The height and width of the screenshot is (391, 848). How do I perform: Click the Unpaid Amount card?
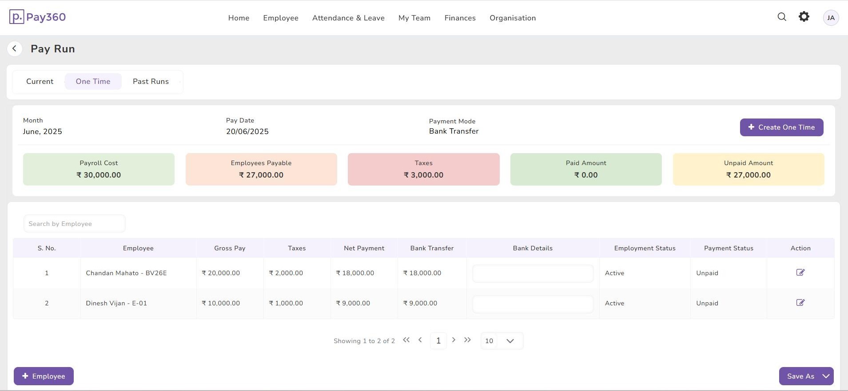tap(748, 169)
